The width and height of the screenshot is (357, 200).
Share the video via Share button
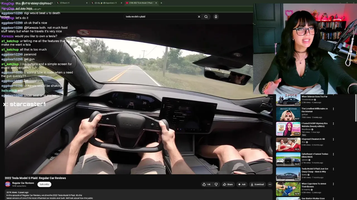pos(228,184)
